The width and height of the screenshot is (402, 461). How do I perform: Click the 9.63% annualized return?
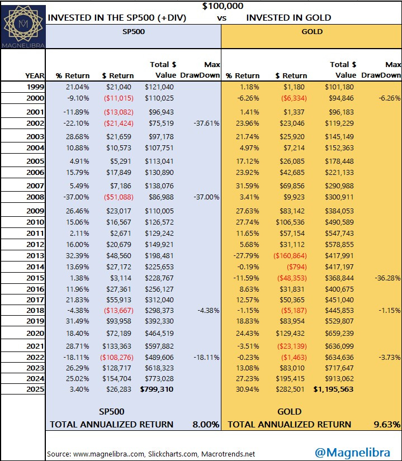pyautogui.click(x=387, y=425)
